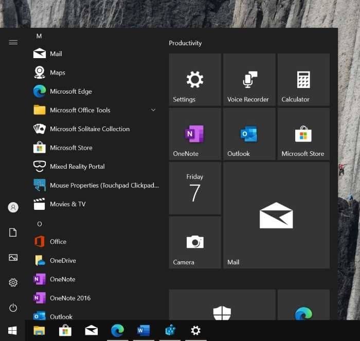Viewport: 360px width, 341px height.
Task: Launch Microsoft Edge from app list
Action: [x=96, y=92]
